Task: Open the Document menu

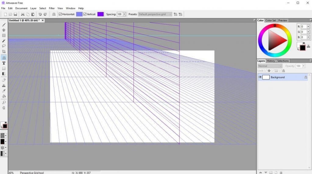Action: click(21, 8)
